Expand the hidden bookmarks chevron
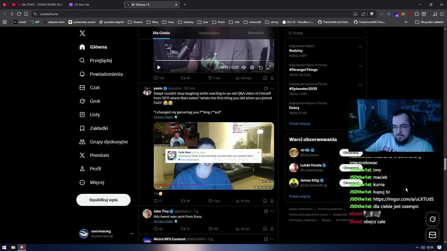Viewport: 447px width, 251px height. coord(406,22)
